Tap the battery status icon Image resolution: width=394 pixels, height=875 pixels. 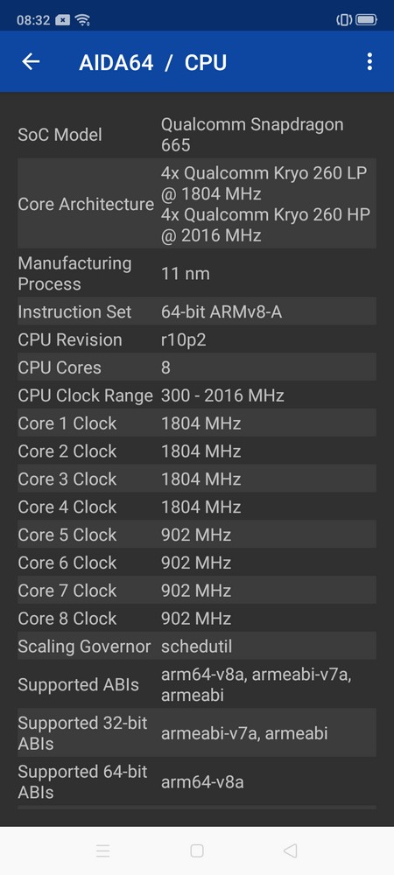366,20
